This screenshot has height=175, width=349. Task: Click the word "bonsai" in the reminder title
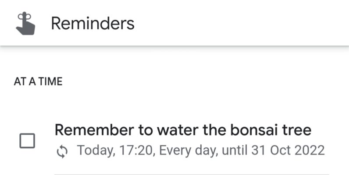point(249,130)
